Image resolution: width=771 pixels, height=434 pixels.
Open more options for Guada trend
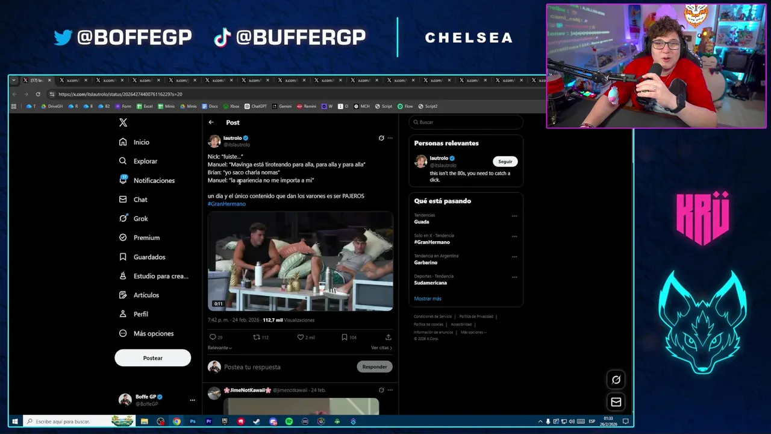pos(514,216)
